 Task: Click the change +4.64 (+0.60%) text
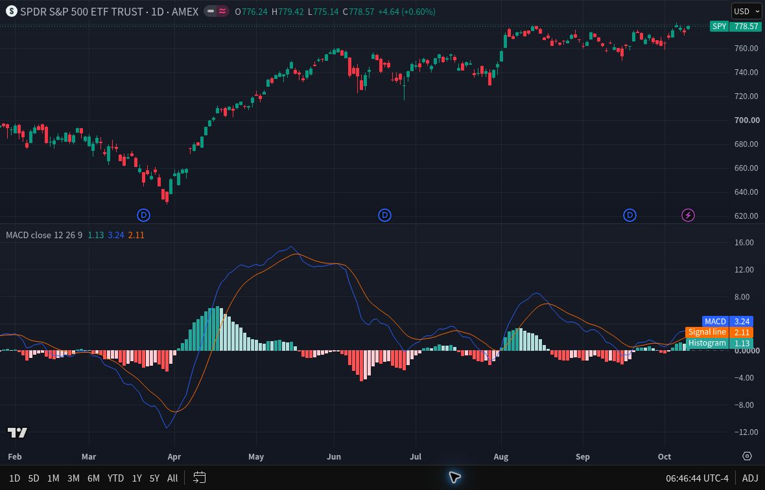[407, 11]
